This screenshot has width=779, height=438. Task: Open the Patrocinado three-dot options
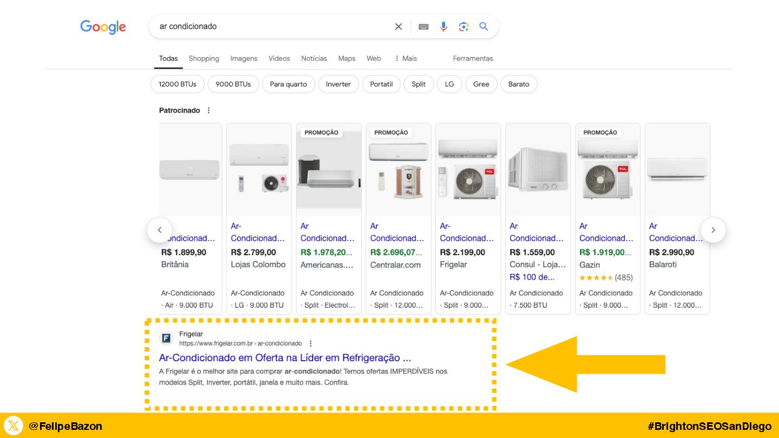pos(209,110)
